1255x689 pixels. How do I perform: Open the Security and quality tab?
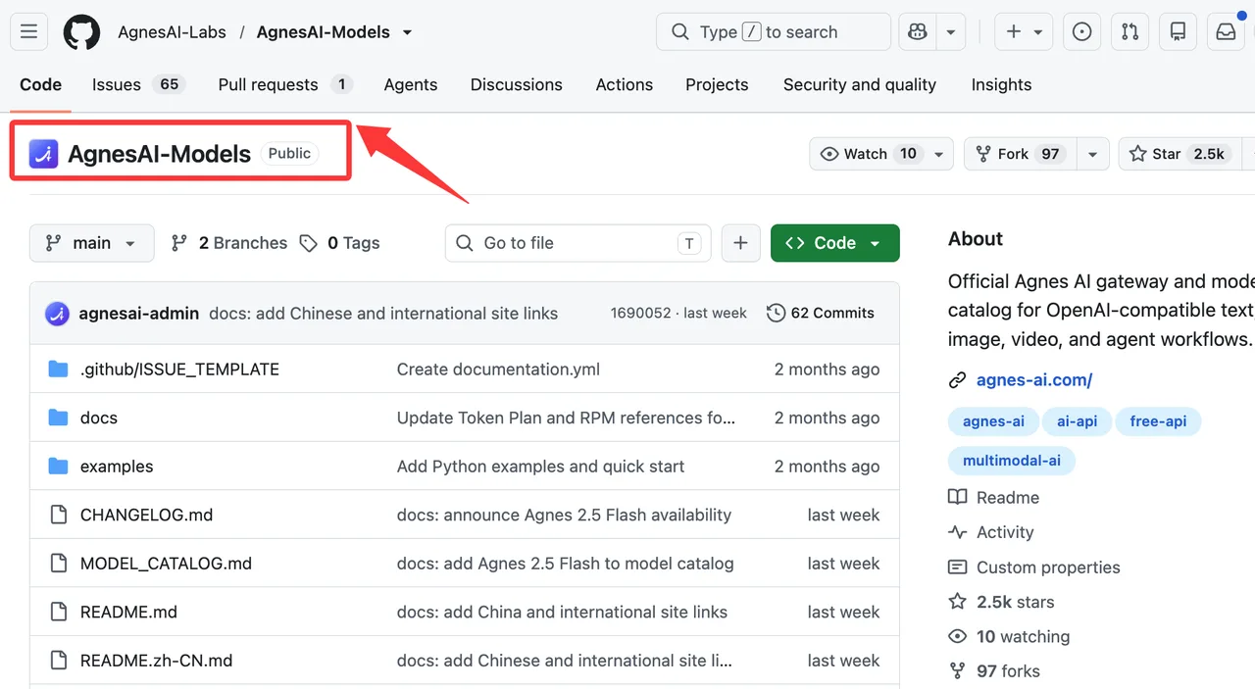point(860,85)
